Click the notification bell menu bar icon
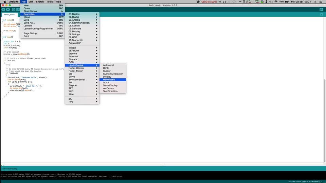The height and width of the screenshot is (183, 326). click(x=220, y=2)
